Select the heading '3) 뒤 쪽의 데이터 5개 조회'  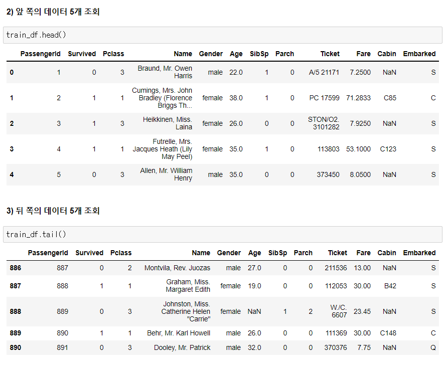(x=53, y=211)
